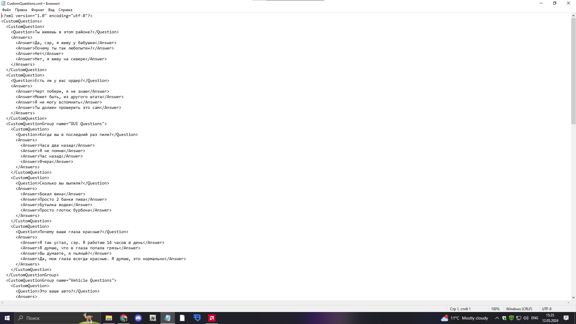Open Bitwarden shield icon in taskbar
The width and height of the screenshot is (576, 324).
197,318
